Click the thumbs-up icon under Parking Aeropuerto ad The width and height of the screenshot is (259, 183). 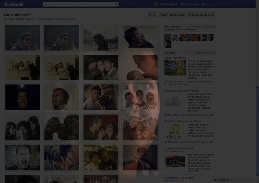(166, 115)
